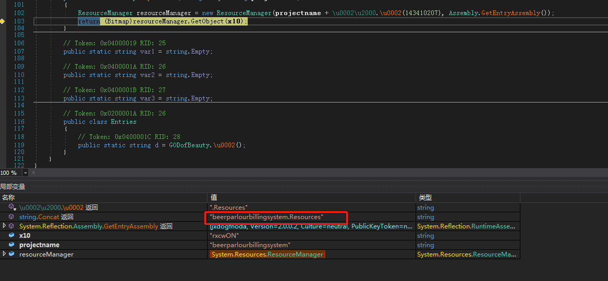The width and height of the screenshot is (608, 281).
Task: Click the 100 % zoom level field
Action: 11,173
